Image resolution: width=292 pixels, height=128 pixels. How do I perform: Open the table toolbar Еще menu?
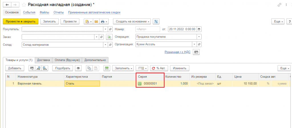point(284,68)
